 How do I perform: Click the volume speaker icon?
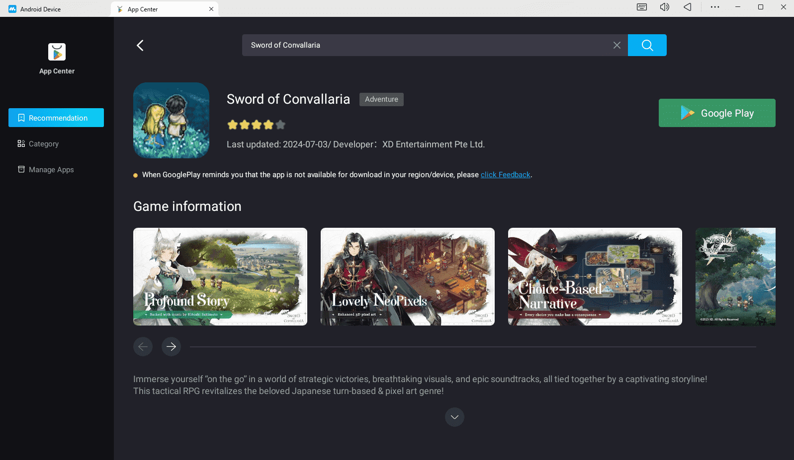click(x=664, y=7)
